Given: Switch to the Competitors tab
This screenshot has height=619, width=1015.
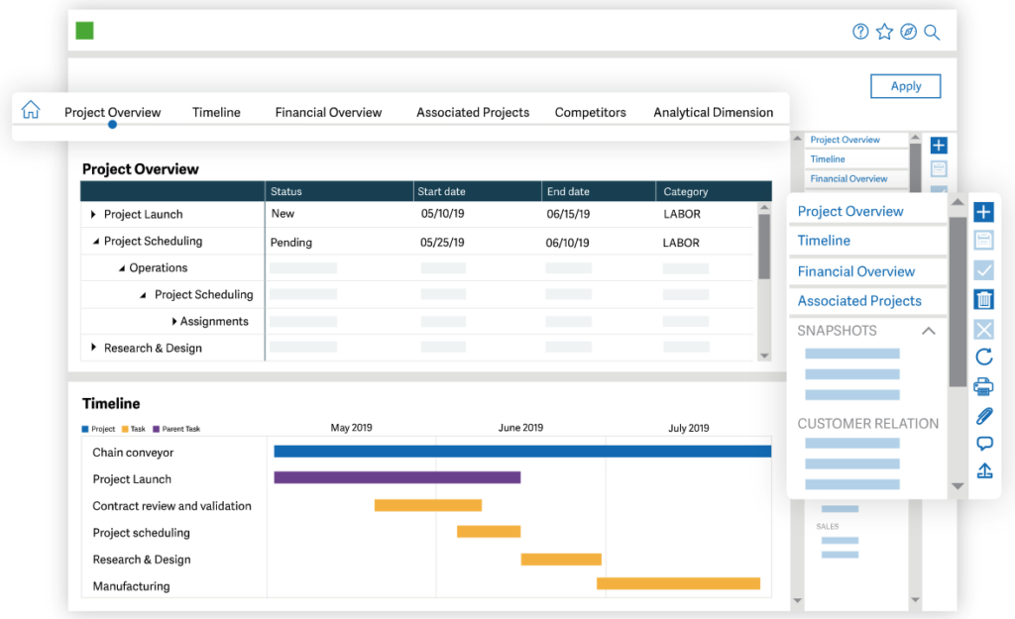Looking at the screenshot, I should 590,112.
